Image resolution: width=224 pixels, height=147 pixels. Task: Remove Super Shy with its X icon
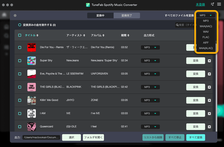coord(209,61)
